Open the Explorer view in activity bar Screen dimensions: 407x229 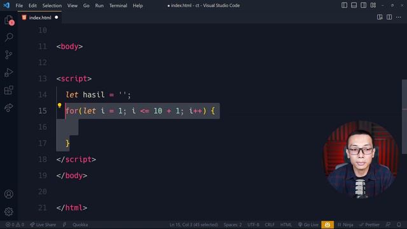click(x=9, y=20)
